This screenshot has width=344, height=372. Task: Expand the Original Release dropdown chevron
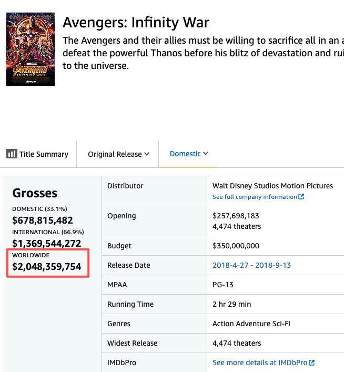click(147, 154)
